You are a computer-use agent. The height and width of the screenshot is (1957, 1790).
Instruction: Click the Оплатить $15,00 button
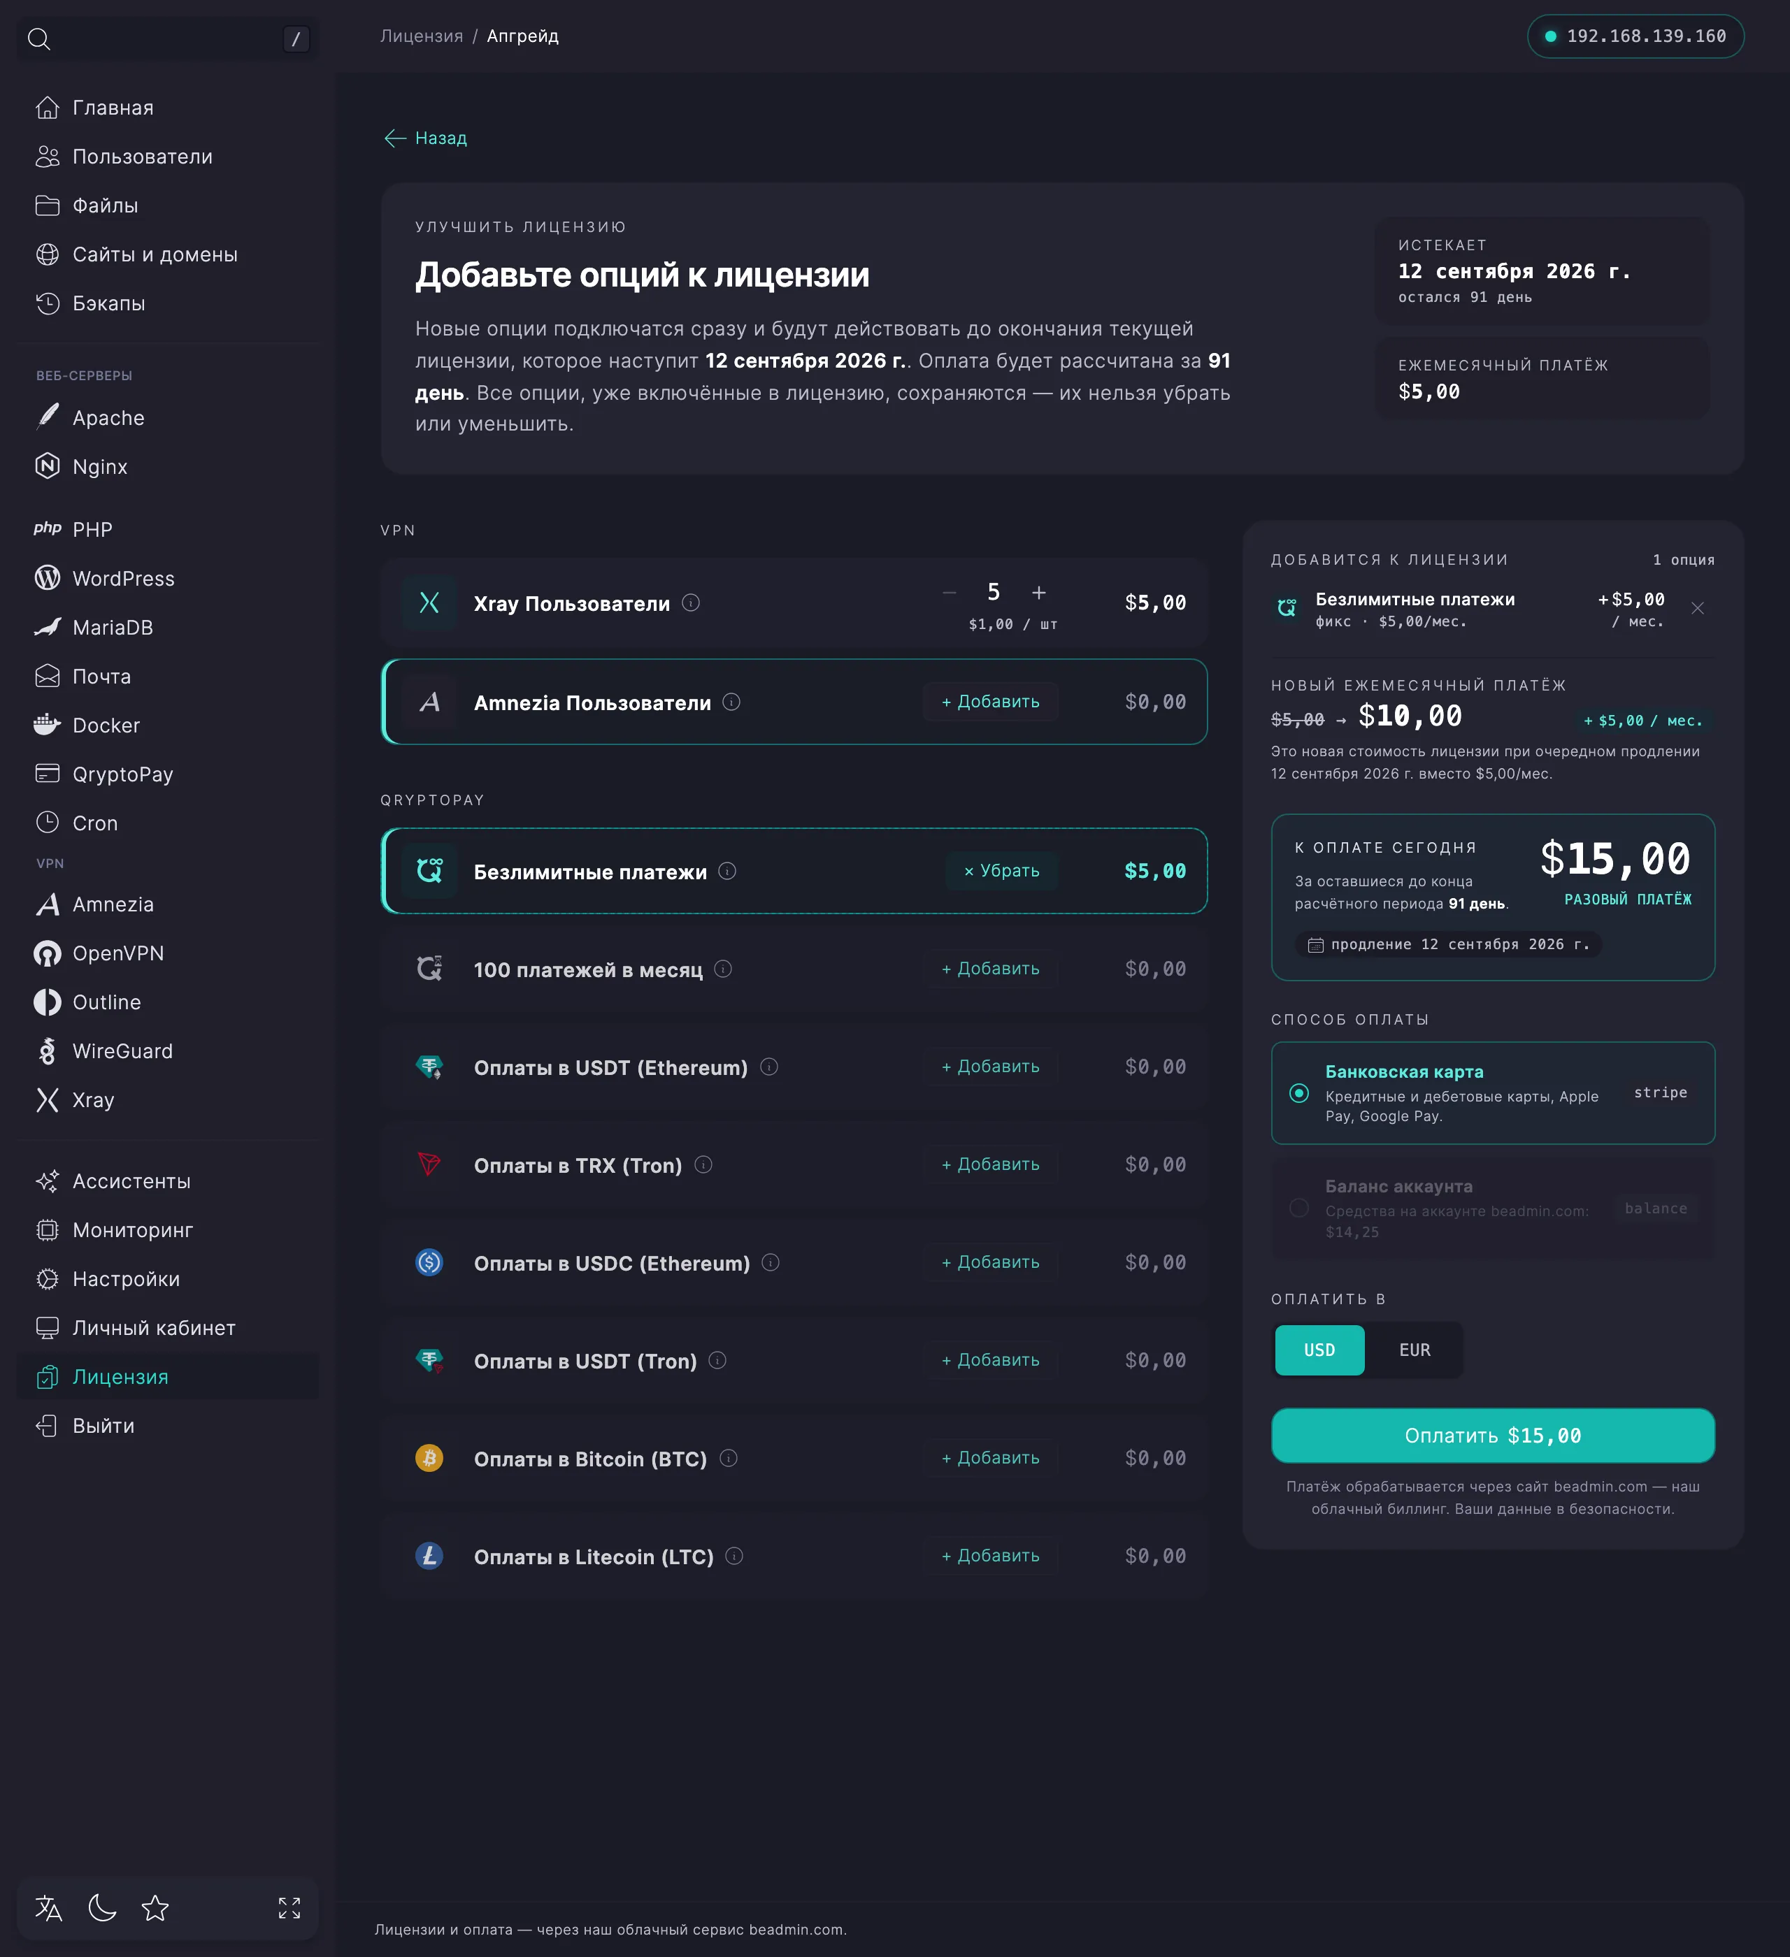(1493, 1436)
